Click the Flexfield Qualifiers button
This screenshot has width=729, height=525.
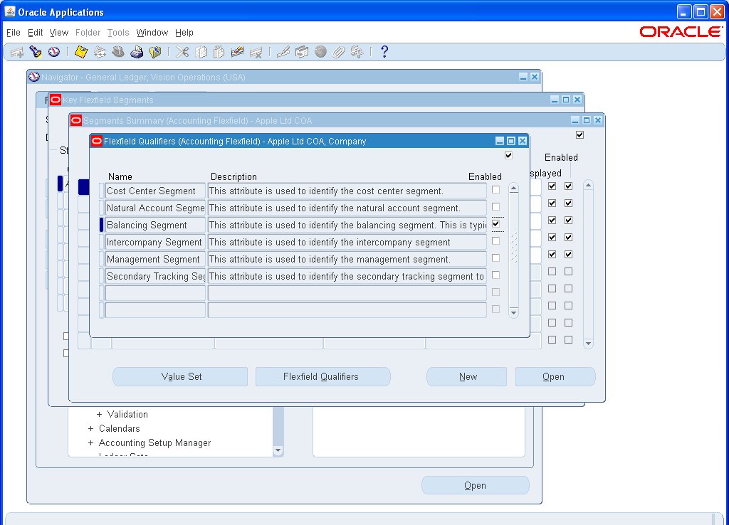(x=322, y=376)
